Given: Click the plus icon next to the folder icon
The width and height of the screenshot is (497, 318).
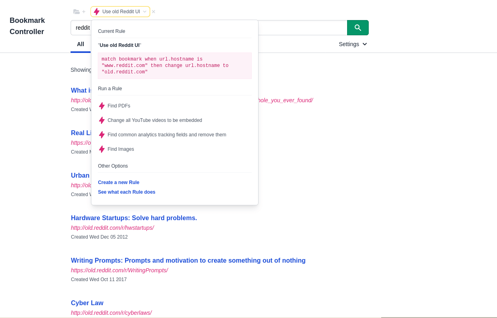Looking at the screenshot, I should click(x=83, y=12).
